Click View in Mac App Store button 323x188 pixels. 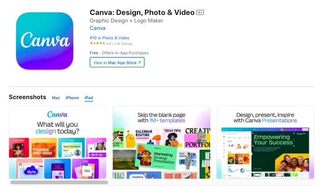(x=117, y=63)
